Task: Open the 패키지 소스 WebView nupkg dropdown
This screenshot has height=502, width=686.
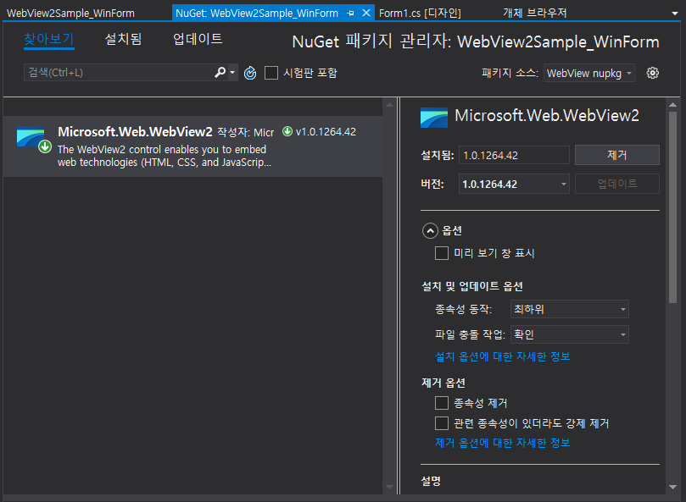Action: [588, 73]
